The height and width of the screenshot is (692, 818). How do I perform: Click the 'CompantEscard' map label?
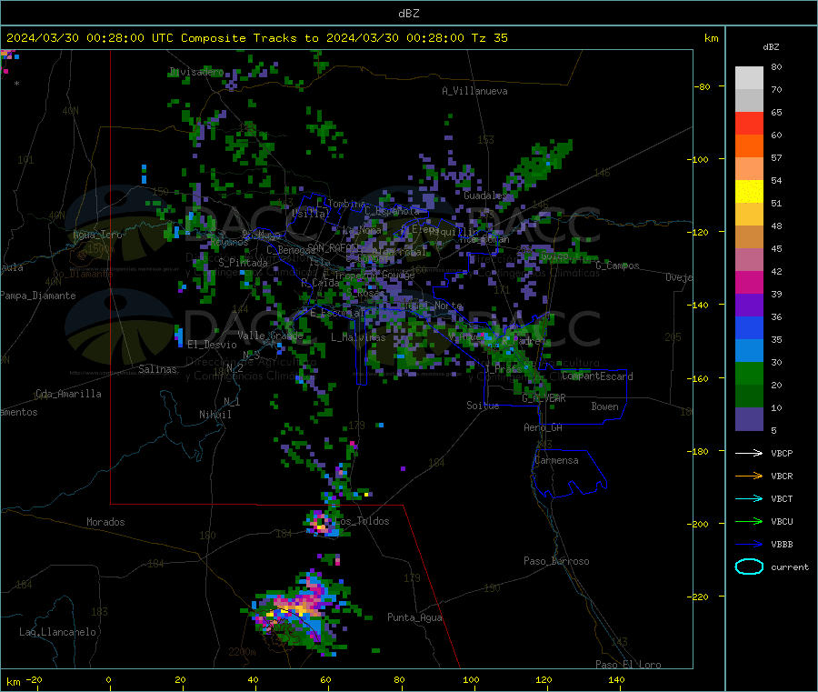pos(597,376)
